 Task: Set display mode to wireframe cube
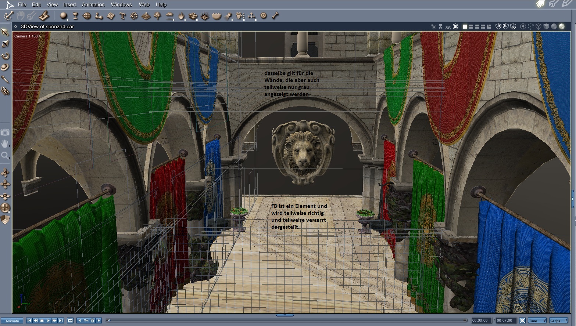(539, 26)
